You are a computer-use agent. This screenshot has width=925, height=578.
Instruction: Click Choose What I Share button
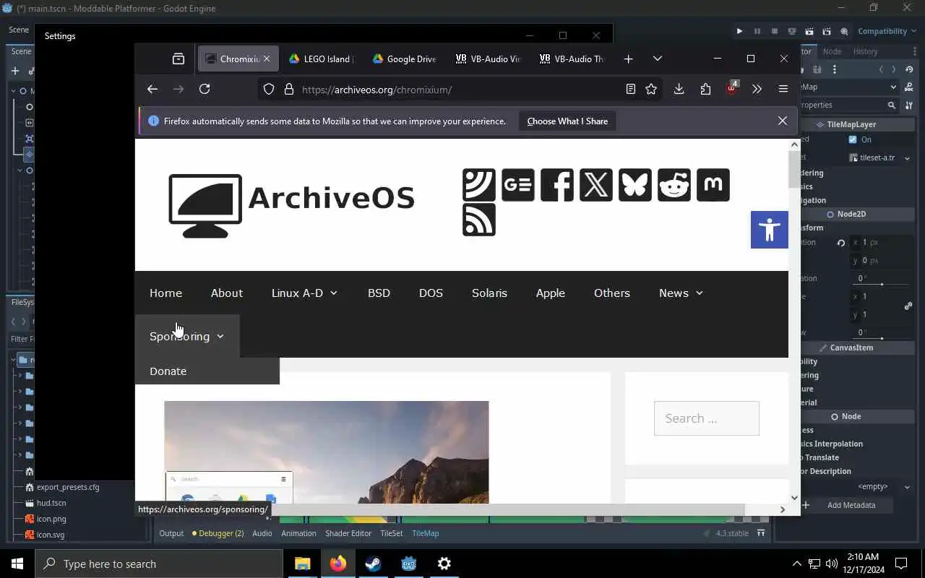coord(567,121)
